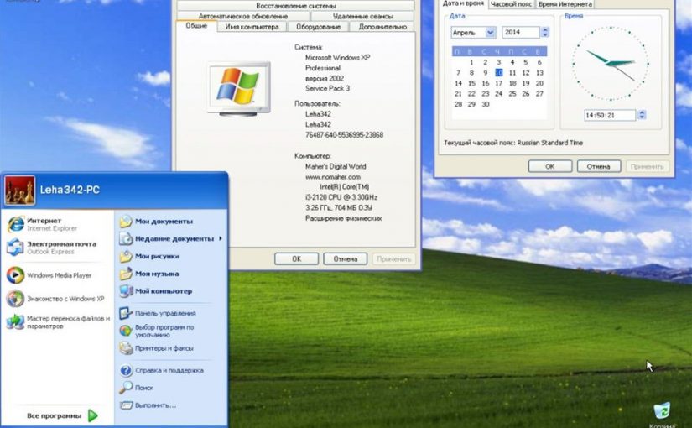The image size is (692, 428).
Task: Click in the year field showing 2014
Action: [521, 32]
